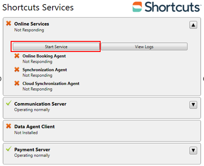Click the Data Agent Client error icon
Viewport: 204px width, 166px height.
(9, 126)
